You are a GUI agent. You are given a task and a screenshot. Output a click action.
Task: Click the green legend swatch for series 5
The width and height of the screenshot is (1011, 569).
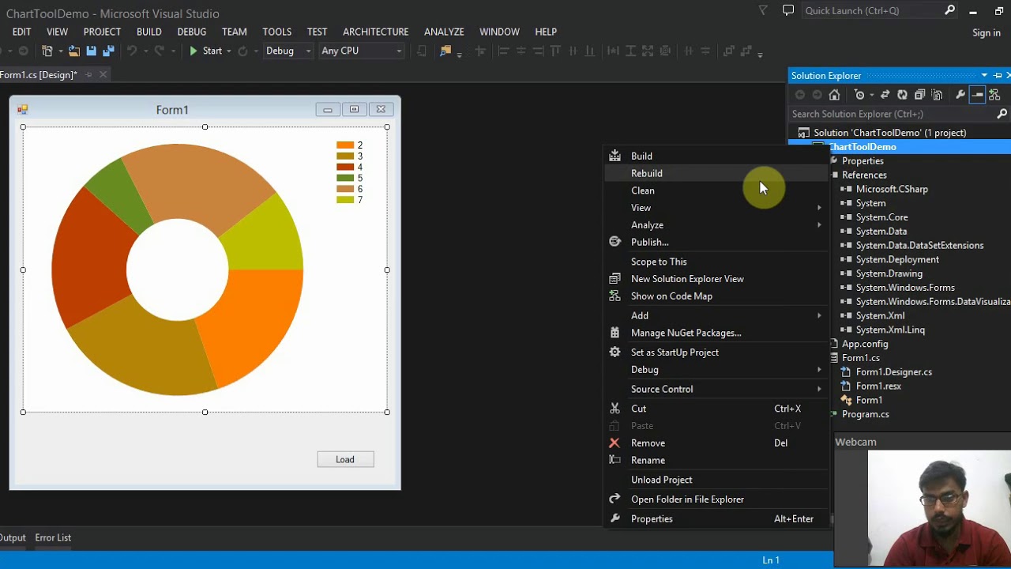344,178
